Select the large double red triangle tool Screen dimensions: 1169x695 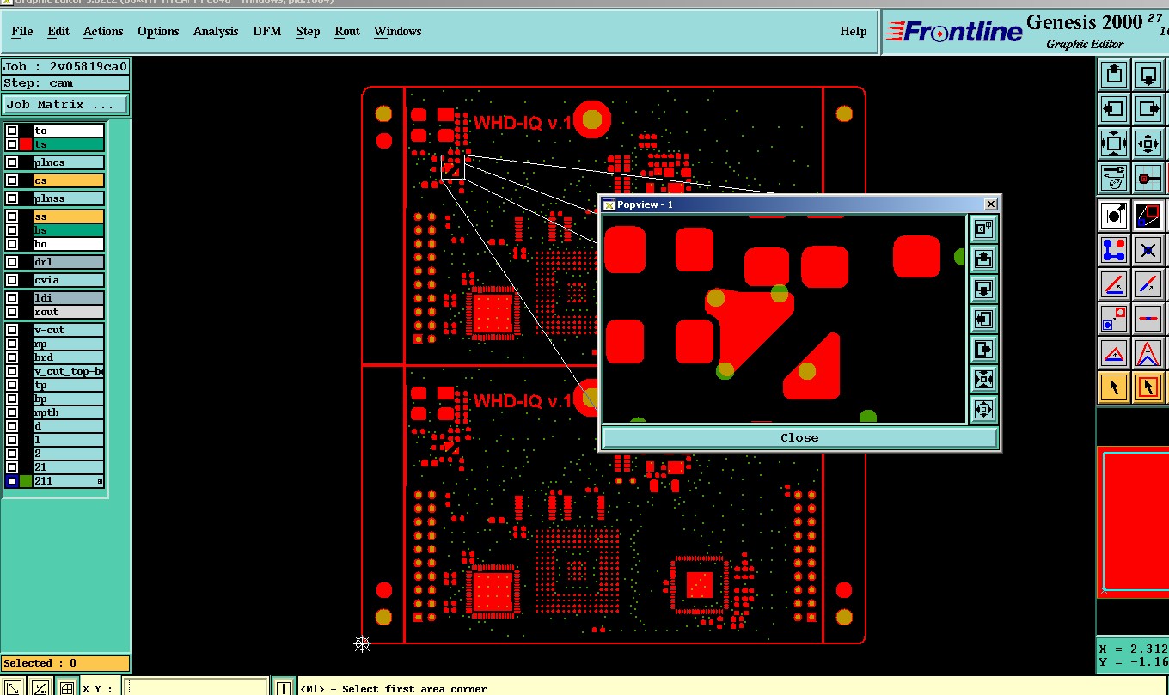click(x=1148, y=353)
